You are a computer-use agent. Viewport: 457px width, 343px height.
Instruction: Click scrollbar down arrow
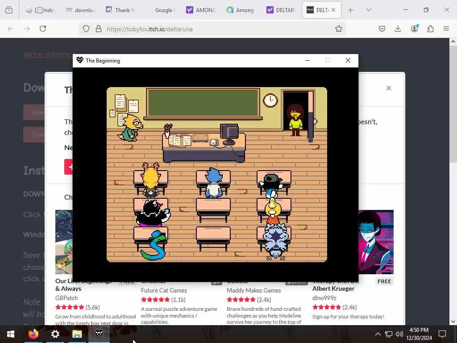pos(453,322)
